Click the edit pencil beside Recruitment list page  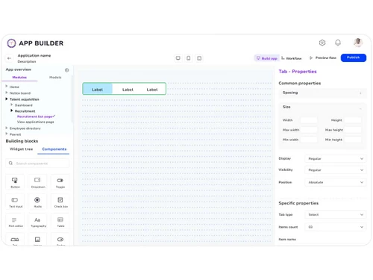pos(54,116)
